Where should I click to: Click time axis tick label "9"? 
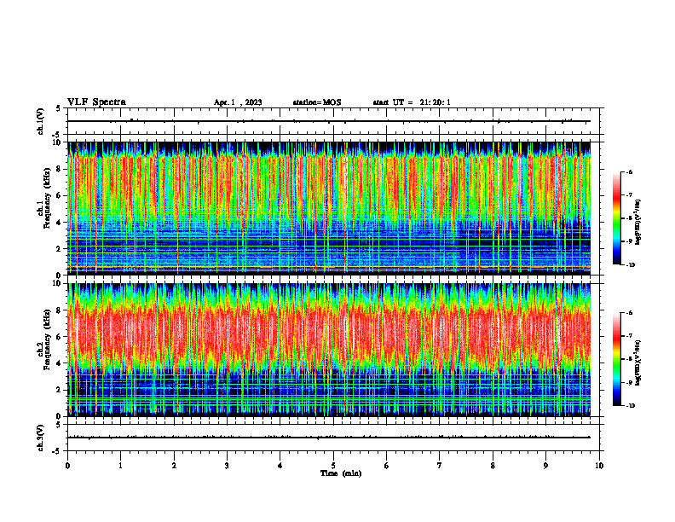[545, 466]
